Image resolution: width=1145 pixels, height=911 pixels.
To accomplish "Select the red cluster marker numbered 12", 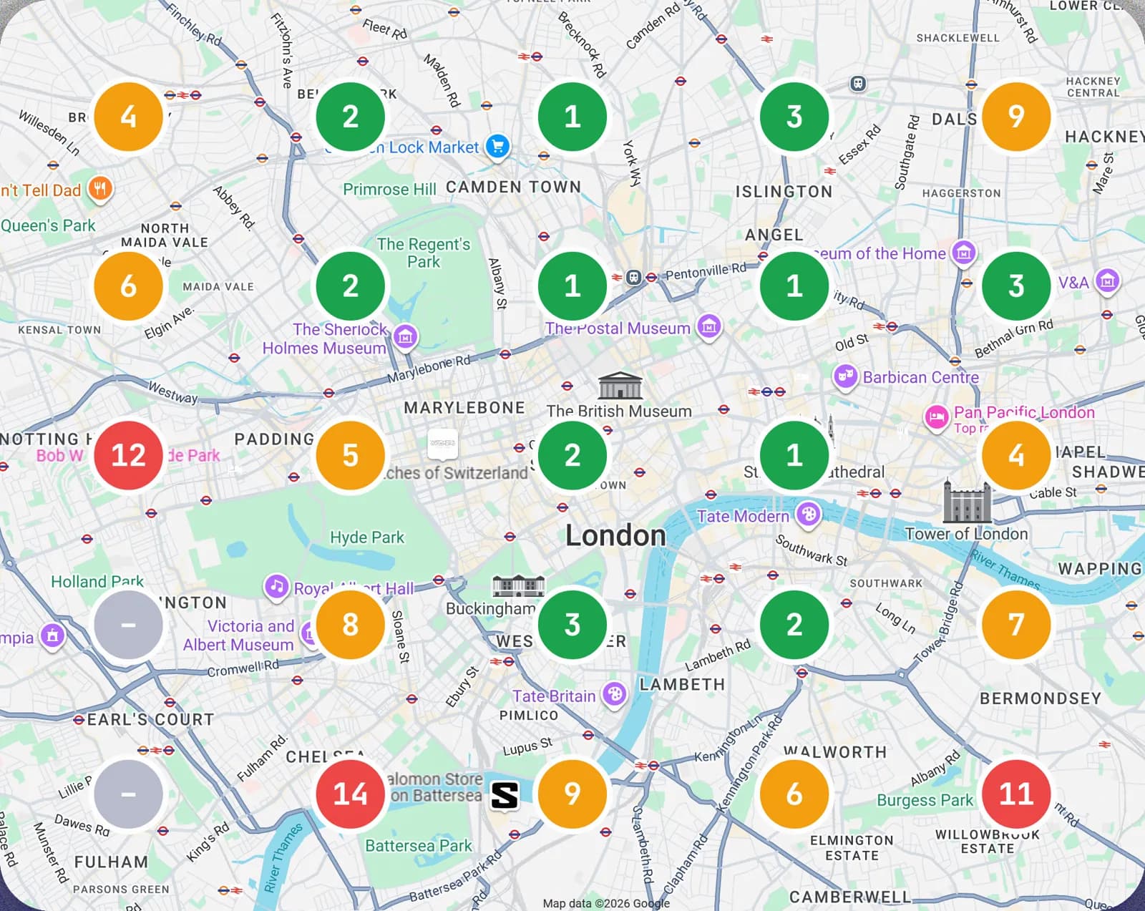I will click(128, 455).
